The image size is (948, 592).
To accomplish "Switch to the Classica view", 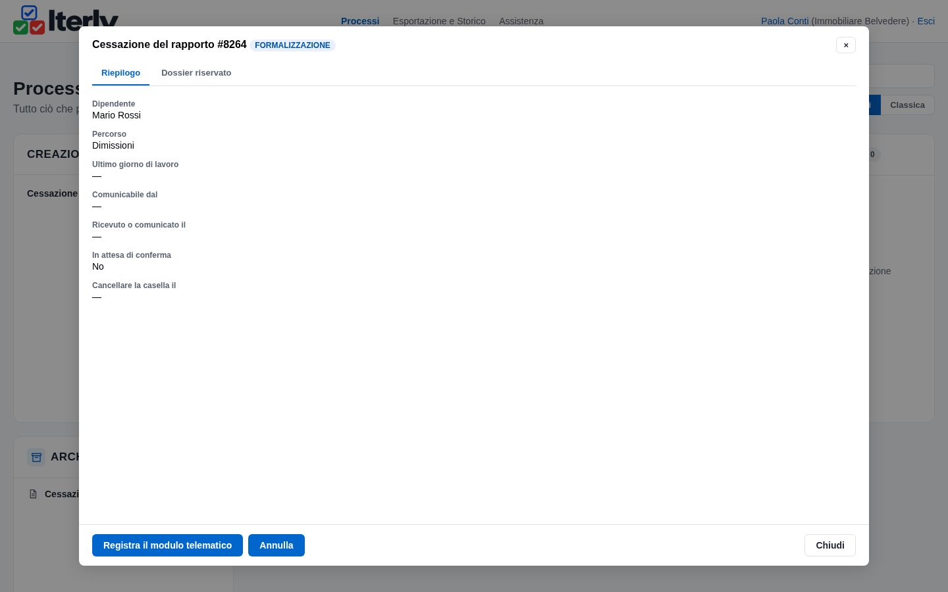I will pyautogui.click(x=907, y=105).
